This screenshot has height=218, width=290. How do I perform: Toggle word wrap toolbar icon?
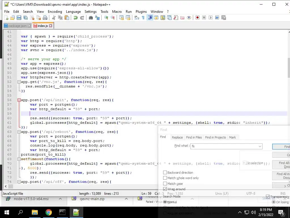[x=137, y=18]
